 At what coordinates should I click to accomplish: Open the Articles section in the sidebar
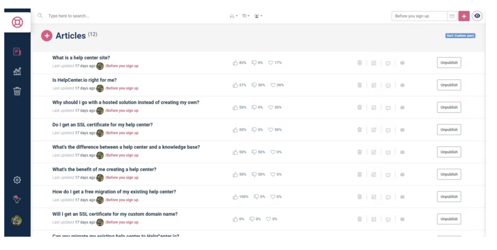17,51
